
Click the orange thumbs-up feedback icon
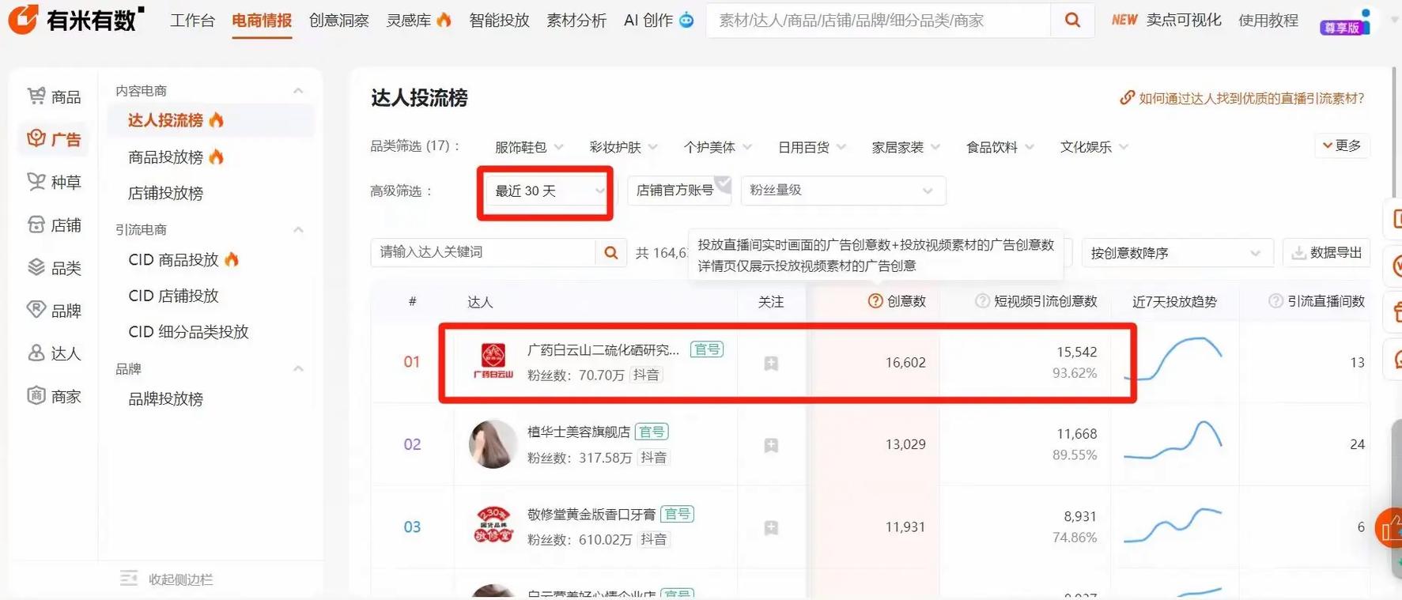pyautogui.click(x=1391, y=527)
